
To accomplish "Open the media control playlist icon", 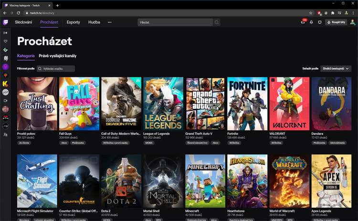I will click(x=339, y=13).
